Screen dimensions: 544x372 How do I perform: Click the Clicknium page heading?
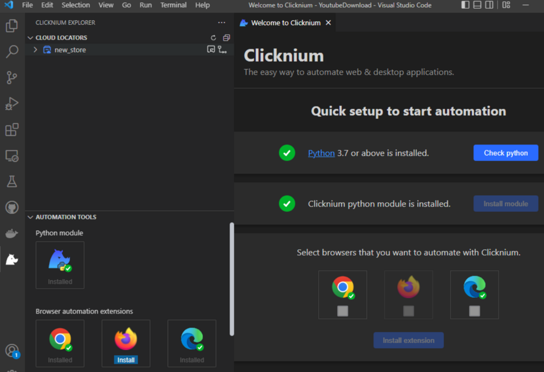[284, 55]
